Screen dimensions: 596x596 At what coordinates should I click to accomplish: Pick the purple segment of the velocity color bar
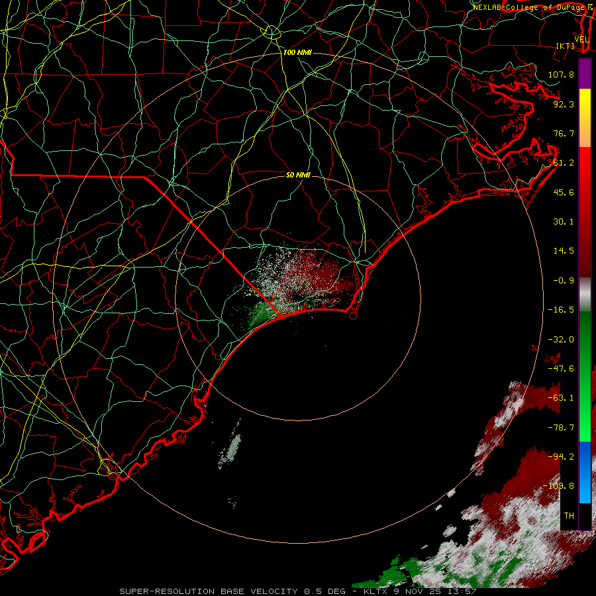(585, 74)
